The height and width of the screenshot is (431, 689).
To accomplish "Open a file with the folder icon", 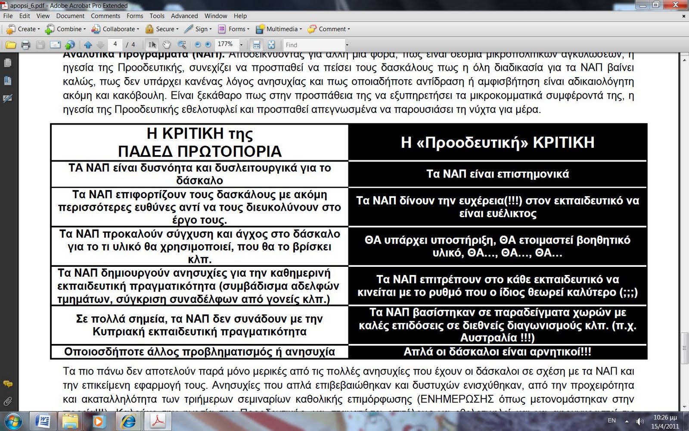I will click(11, 45).
